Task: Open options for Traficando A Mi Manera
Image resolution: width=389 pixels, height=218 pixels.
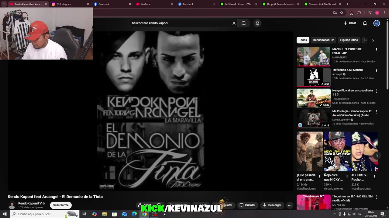Action: tap(376, 71)
